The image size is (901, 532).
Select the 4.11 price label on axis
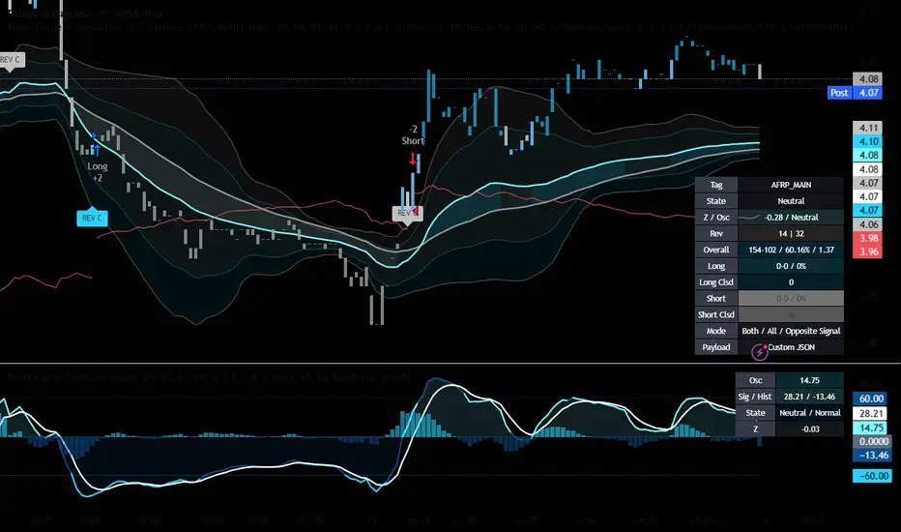(866, 128)
